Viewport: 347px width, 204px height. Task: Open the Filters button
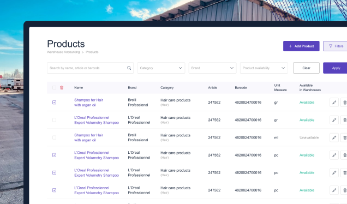pos(335,46)
